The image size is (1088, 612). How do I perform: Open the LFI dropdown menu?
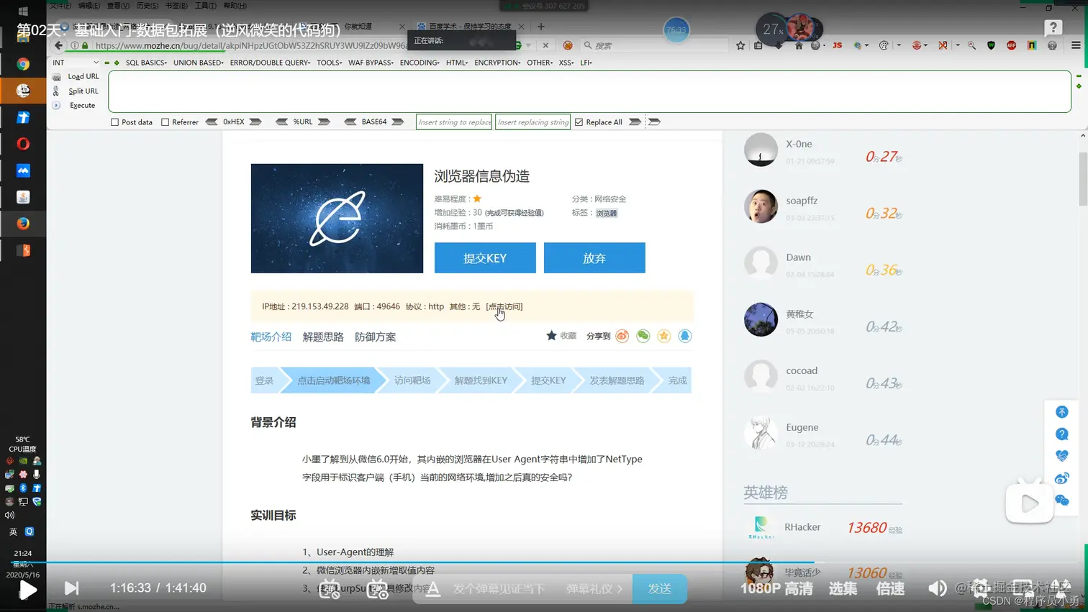tap(586, 63)
